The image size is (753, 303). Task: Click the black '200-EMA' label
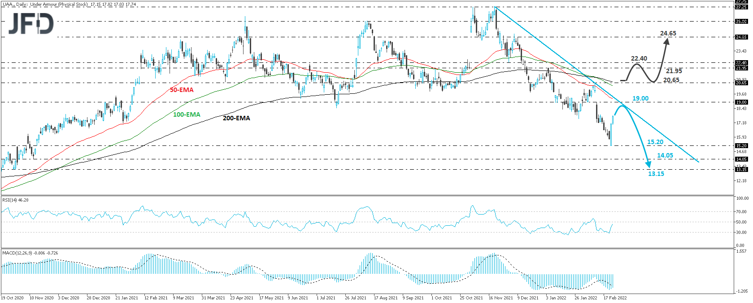coord(236,119)
